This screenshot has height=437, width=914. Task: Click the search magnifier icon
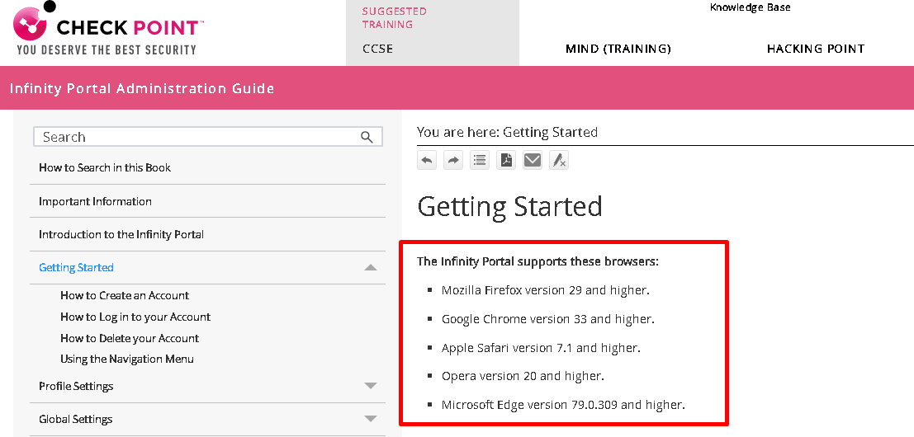pyautogui.click(x=367, y=137)
